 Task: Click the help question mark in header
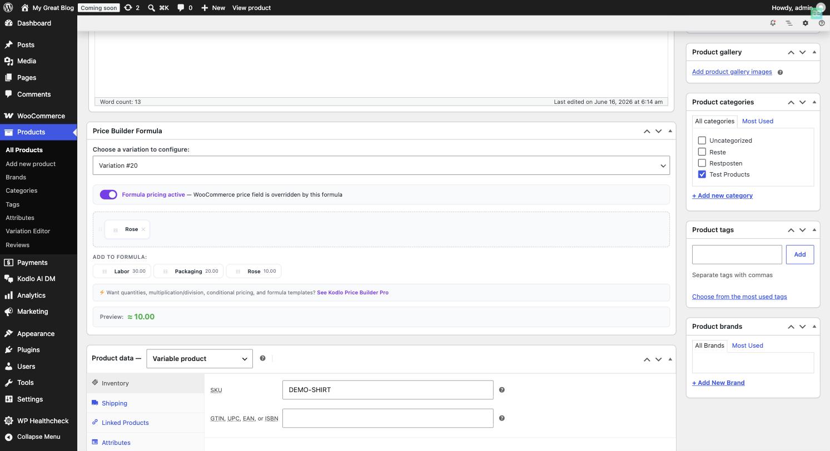coord(822,23)
